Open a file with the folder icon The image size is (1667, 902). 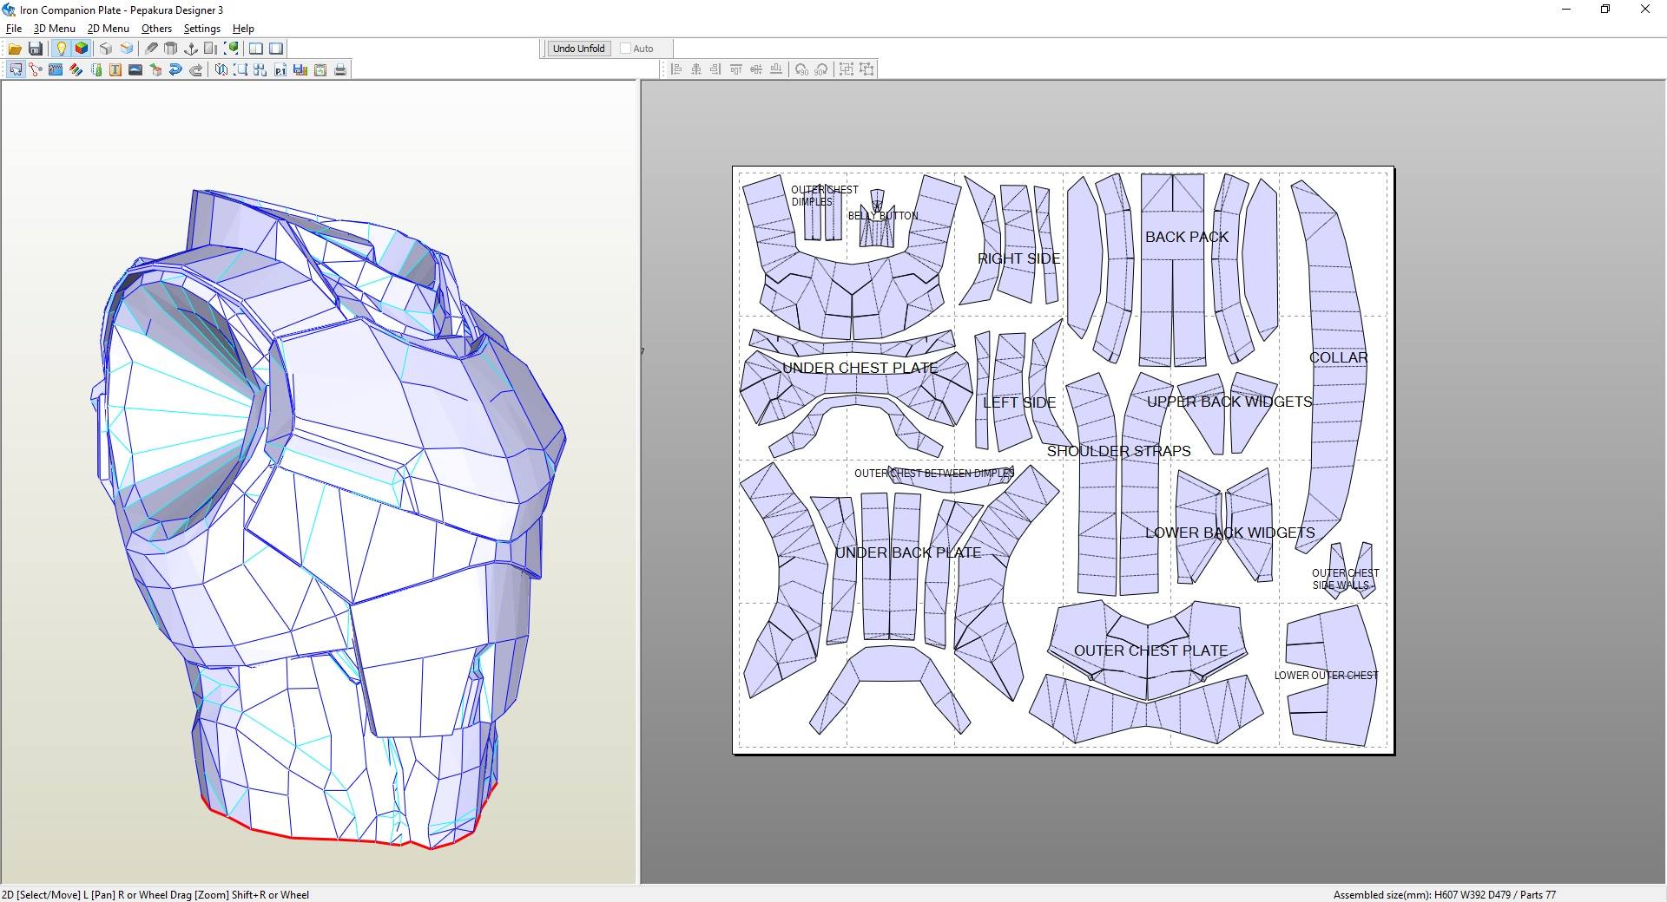(x=15, y=49)
